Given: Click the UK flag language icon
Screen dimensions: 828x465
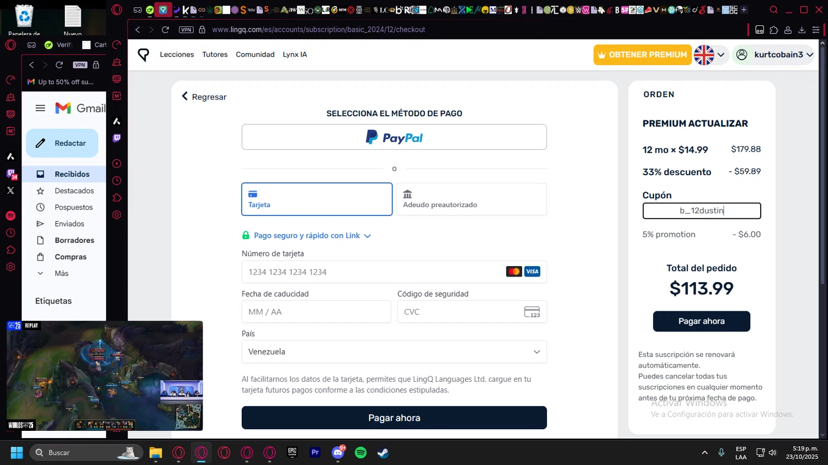Looking at the screenshot, I should [x=704, y=55].
